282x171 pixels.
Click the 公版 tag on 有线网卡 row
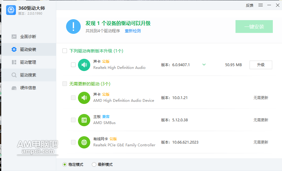(x=113, y=139)
